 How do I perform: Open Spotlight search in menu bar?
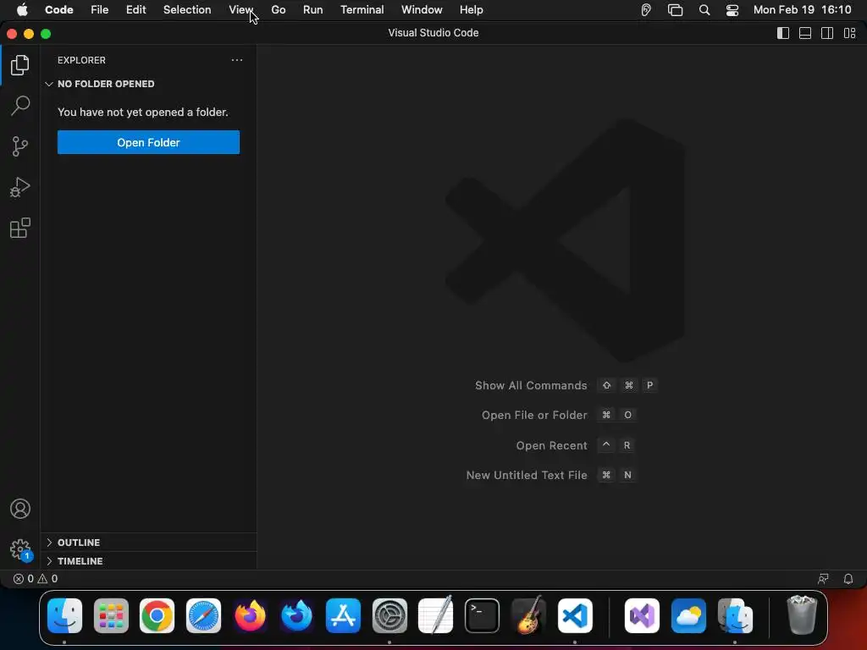(x=704, y=10)
